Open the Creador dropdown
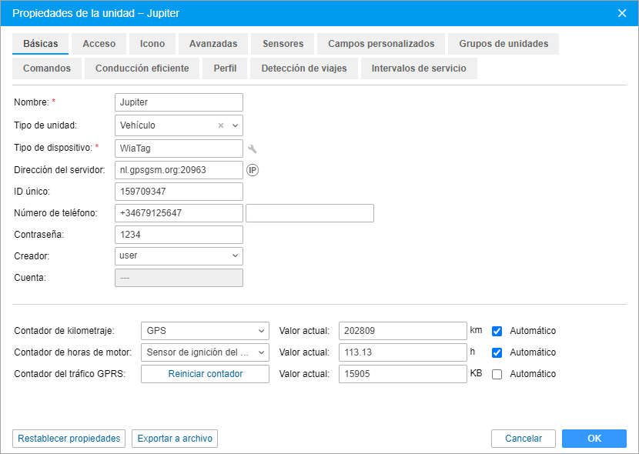Screen dimensions: 639x454 [235, 255]
